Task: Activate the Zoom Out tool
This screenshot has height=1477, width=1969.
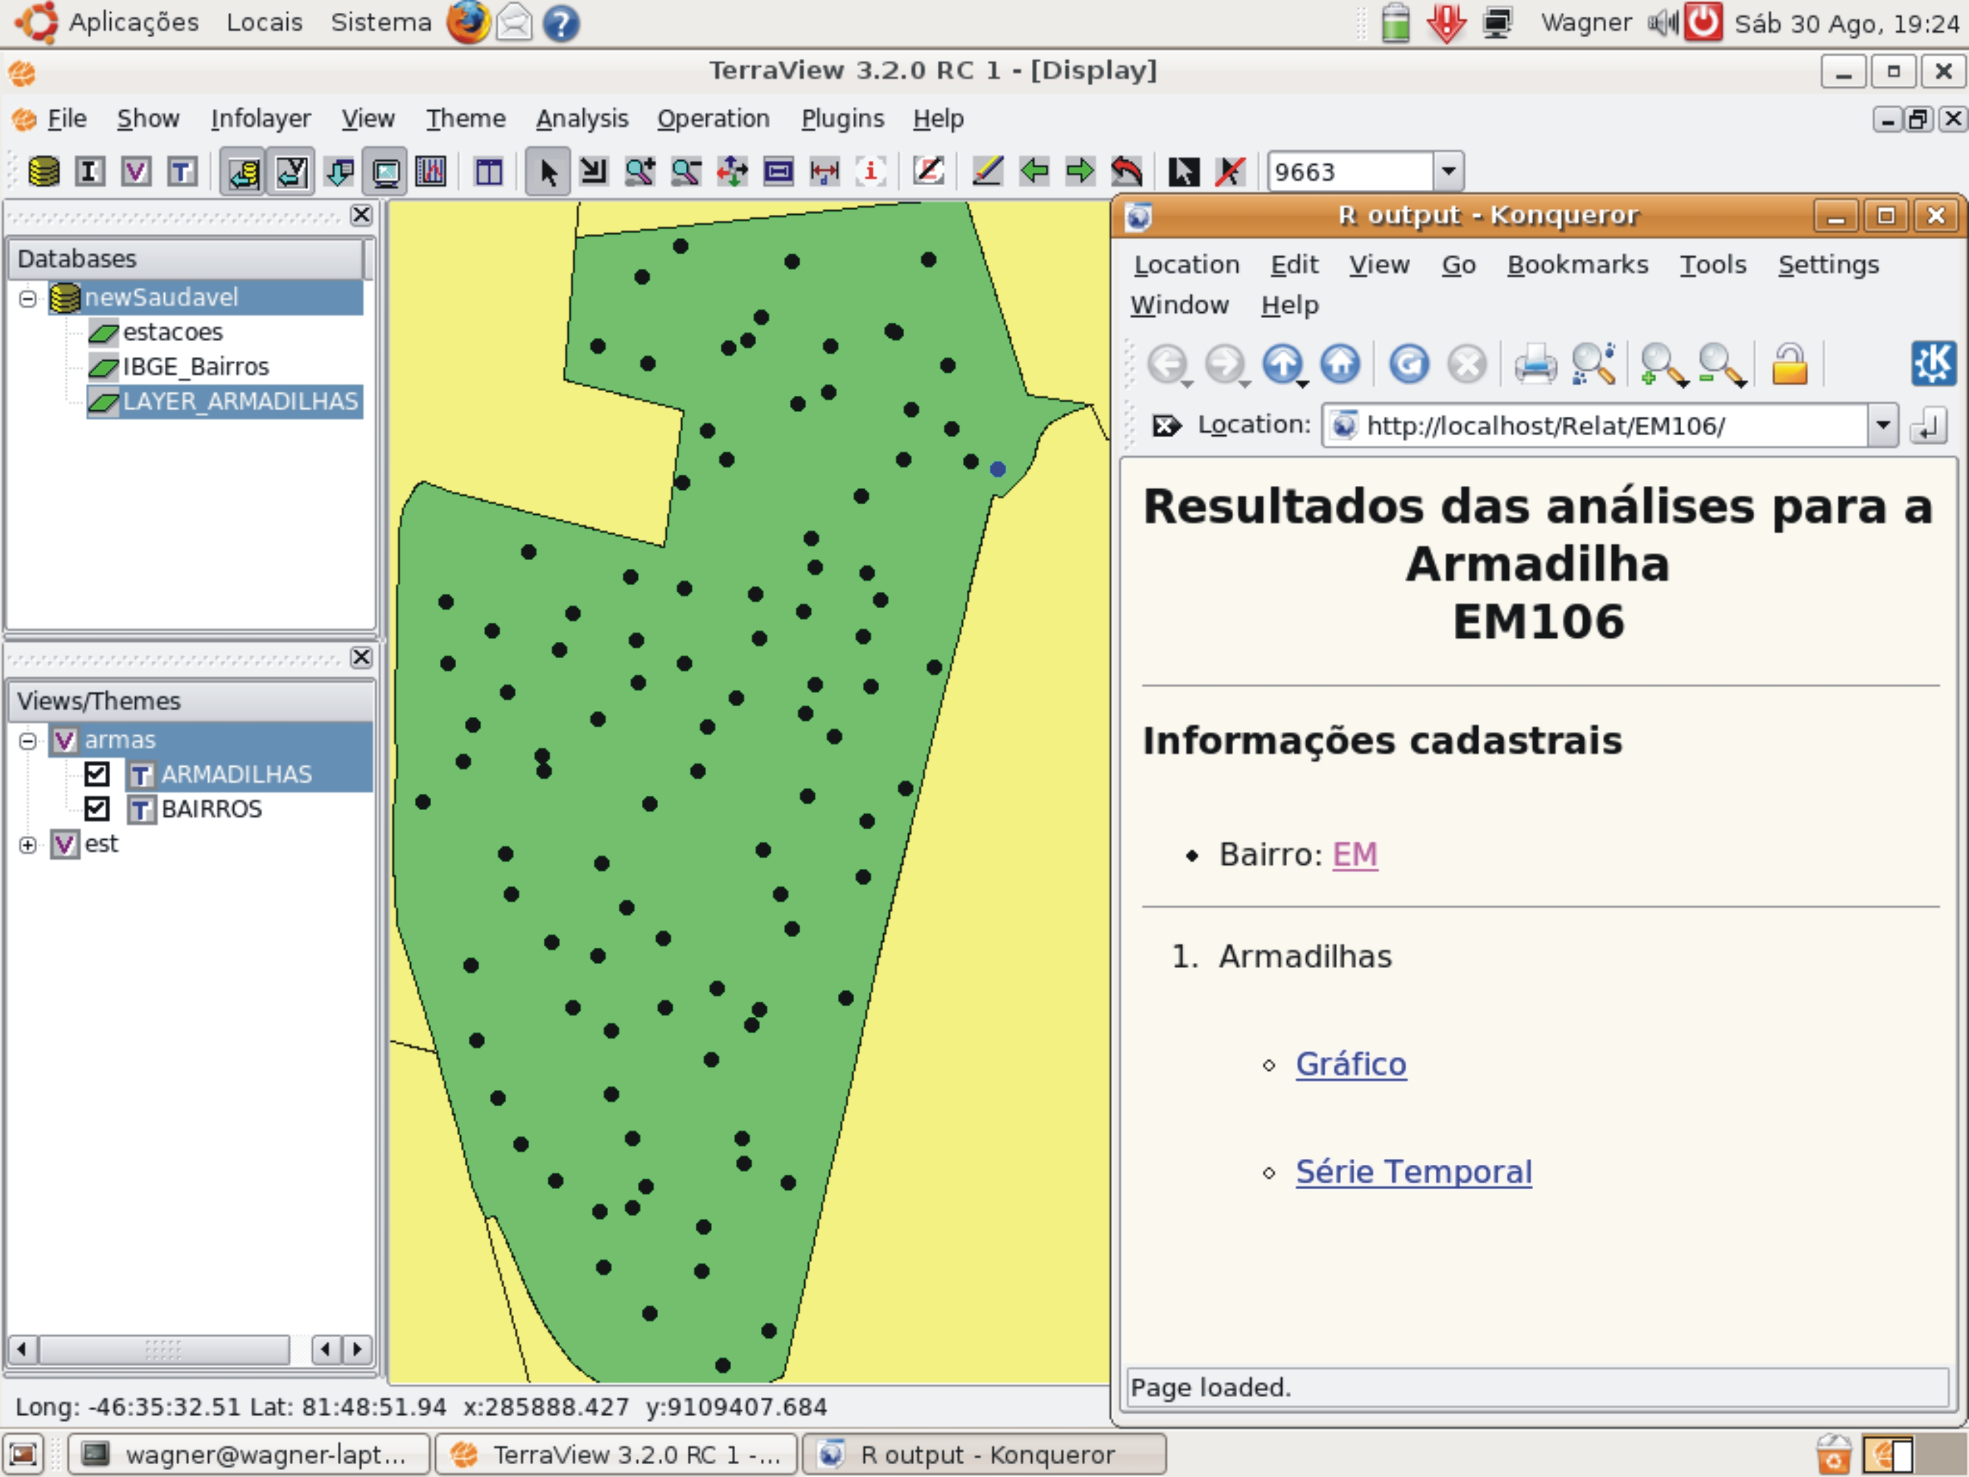Action: pyautogui.click(x=685, y=172)
